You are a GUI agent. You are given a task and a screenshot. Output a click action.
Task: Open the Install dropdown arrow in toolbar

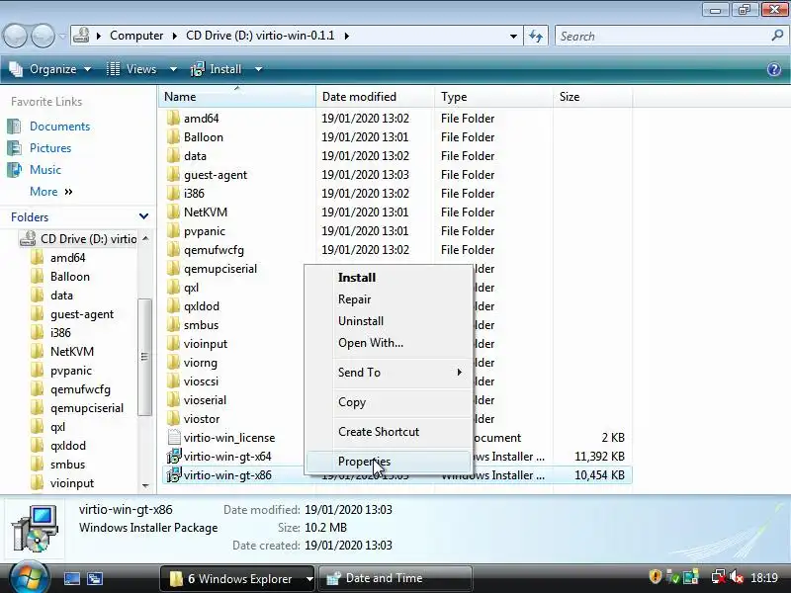(258, 69)
